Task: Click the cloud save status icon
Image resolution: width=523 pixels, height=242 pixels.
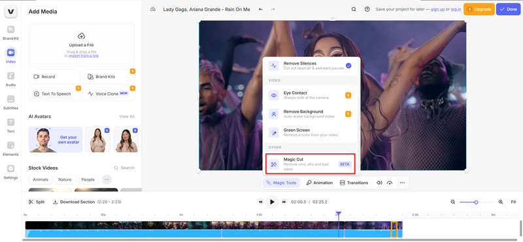Action: pyautogui.click(x=153, y=9)
